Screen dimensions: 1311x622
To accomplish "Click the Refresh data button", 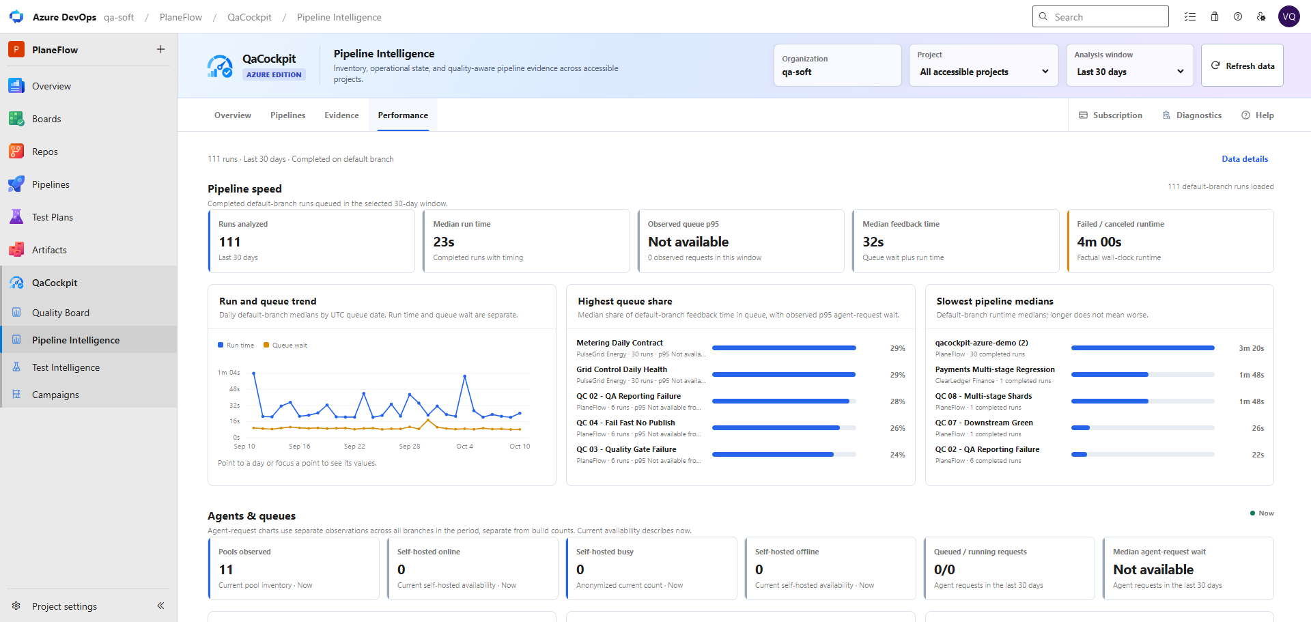I will [1242, 66].
